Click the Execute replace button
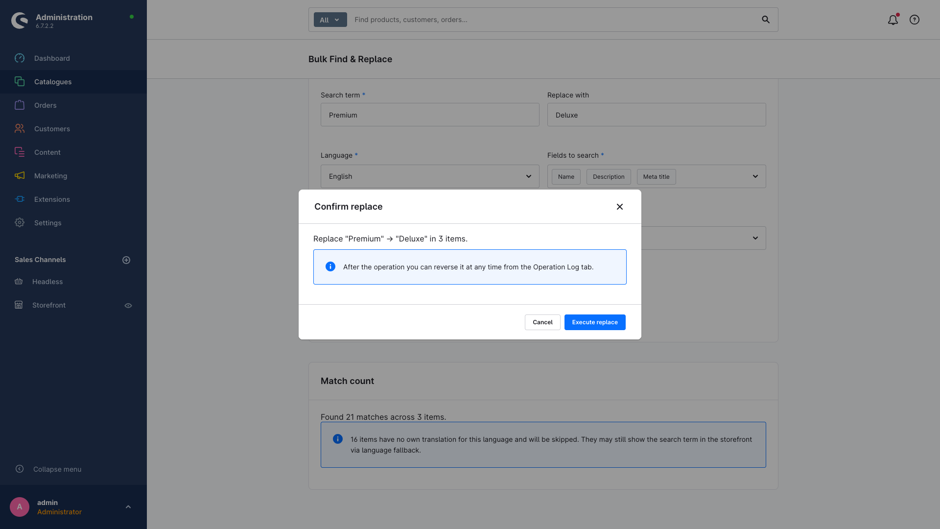Screen dimensions: 940x529 (x=595, y=322)
